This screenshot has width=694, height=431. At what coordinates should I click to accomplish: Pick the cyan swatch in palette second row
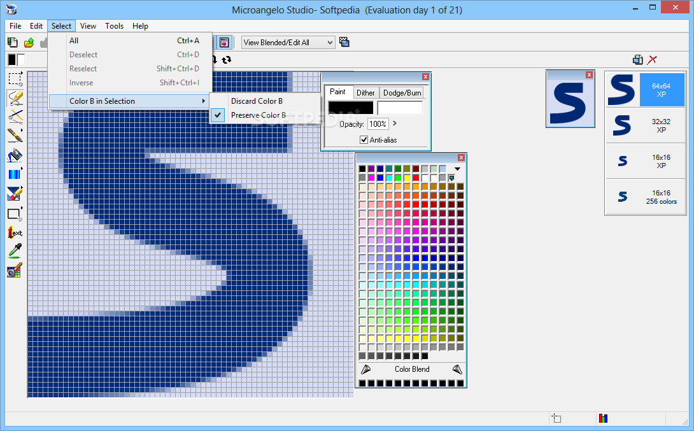389,178
